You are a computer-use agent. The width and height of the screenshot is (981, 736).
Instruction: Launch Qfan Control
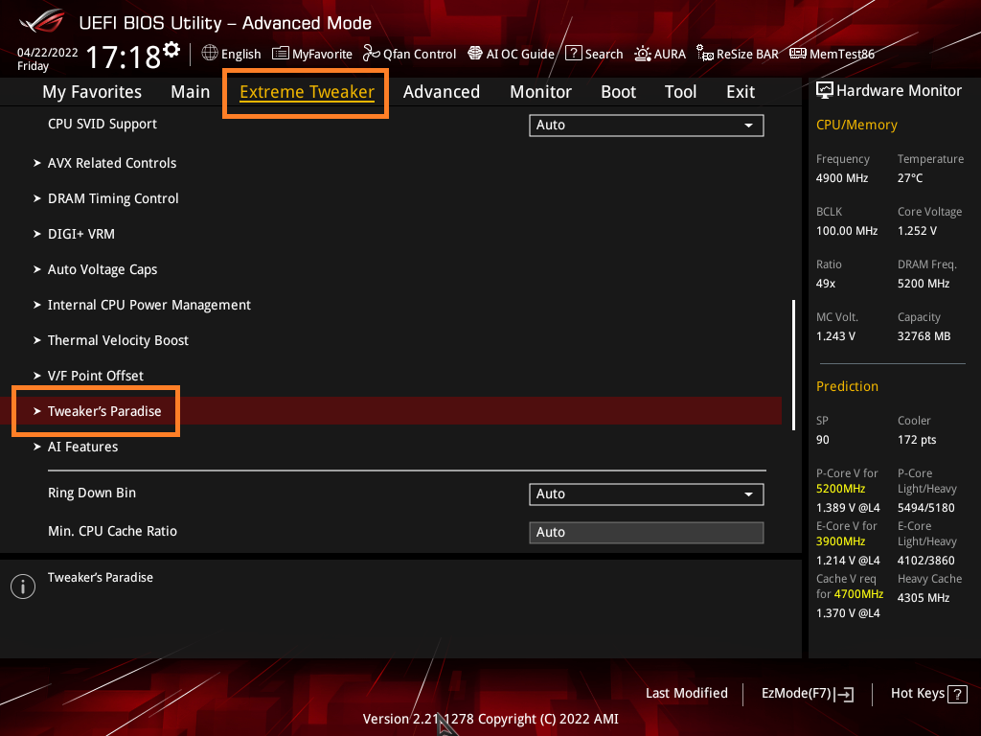click(x=410, y=54)
